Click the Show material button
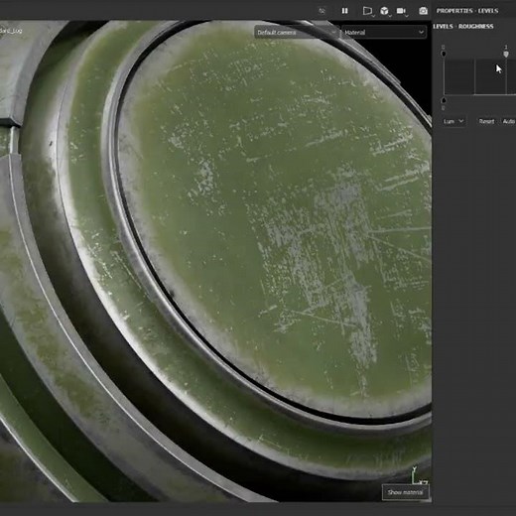 click(x=406, y=492)
